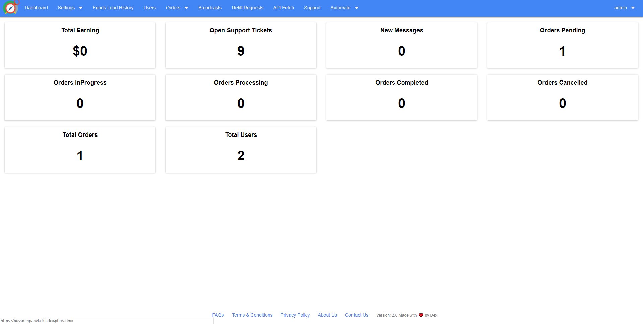This screenshot has width=643, height=324.
Task: Navigate to the Users page
Action: click(x=149, y=8)
